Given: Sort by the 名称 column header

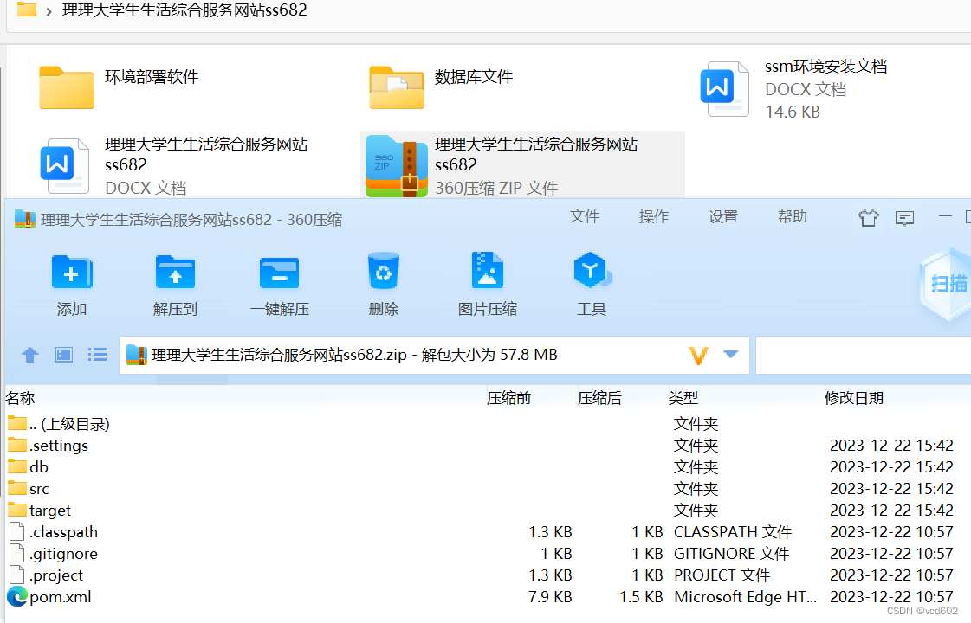Looking at the screenshot, I should 21,398.
